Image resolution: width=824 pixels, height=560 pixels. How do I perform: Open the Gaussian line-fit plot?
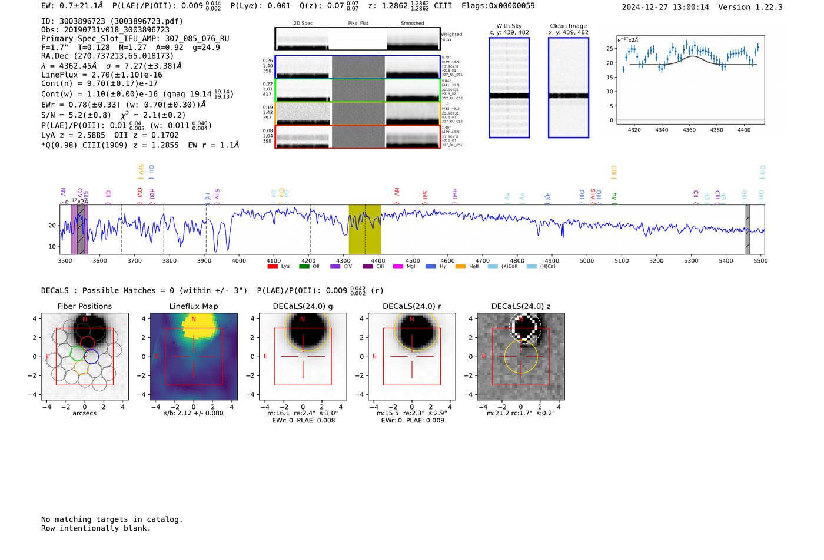[690, 79]
